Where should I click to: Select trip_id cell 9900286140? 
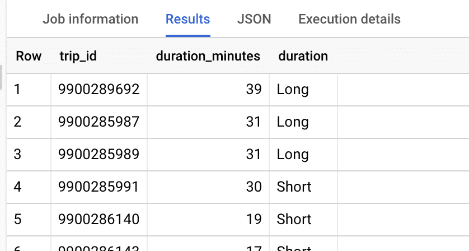[99, 219]
